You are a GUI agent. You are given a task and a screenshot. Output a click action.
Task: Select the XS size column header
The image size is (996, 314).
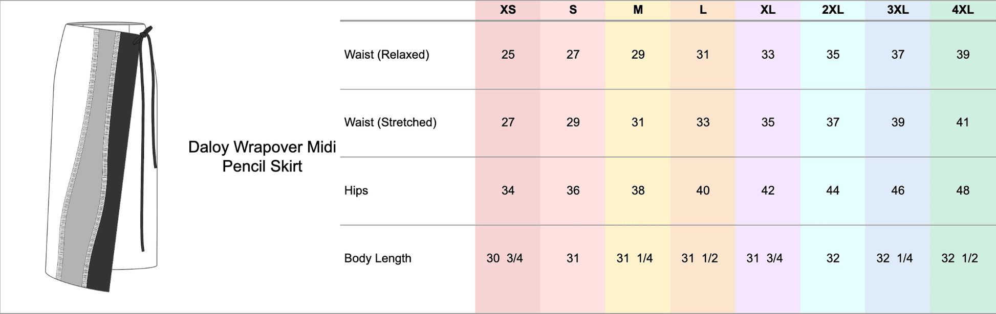(508, 10)
